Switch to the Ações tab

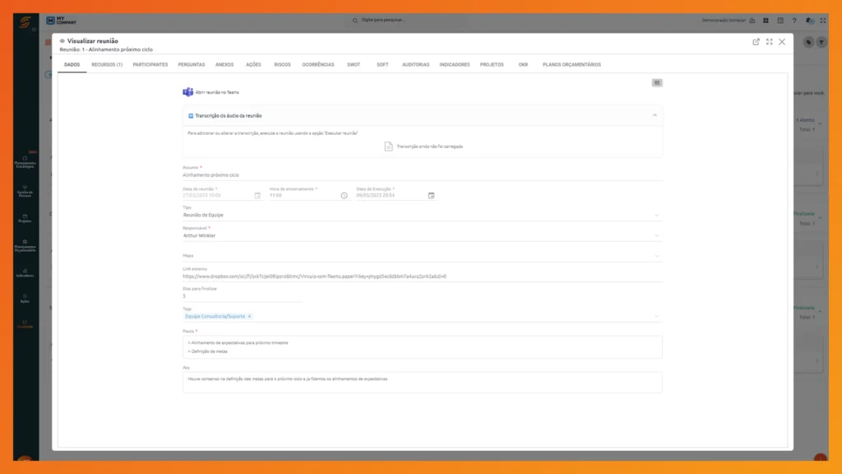pos(253,64)
